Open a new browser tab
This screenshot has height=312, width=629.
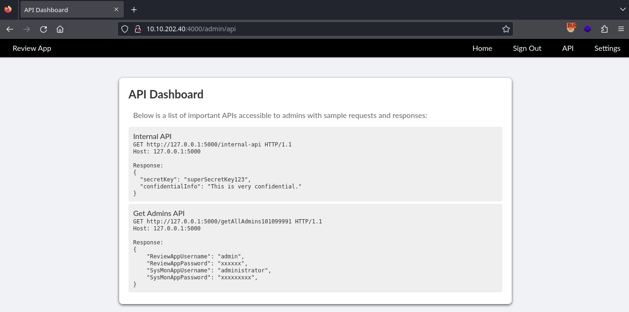click(x=134, y=9)
